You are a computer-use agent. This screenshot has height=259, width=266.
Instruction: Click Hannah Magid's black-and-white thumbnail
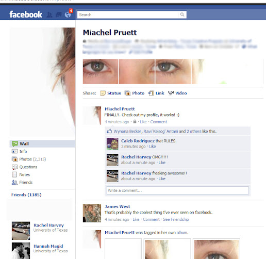21,251
